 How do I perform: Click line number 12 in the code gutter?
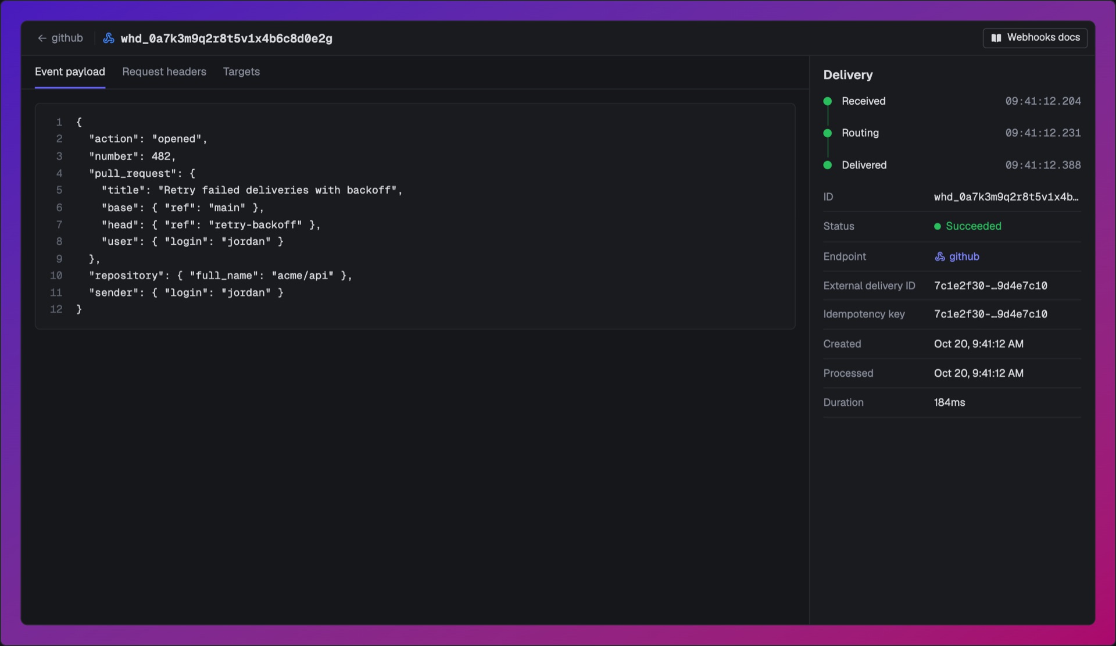point(56,309)
